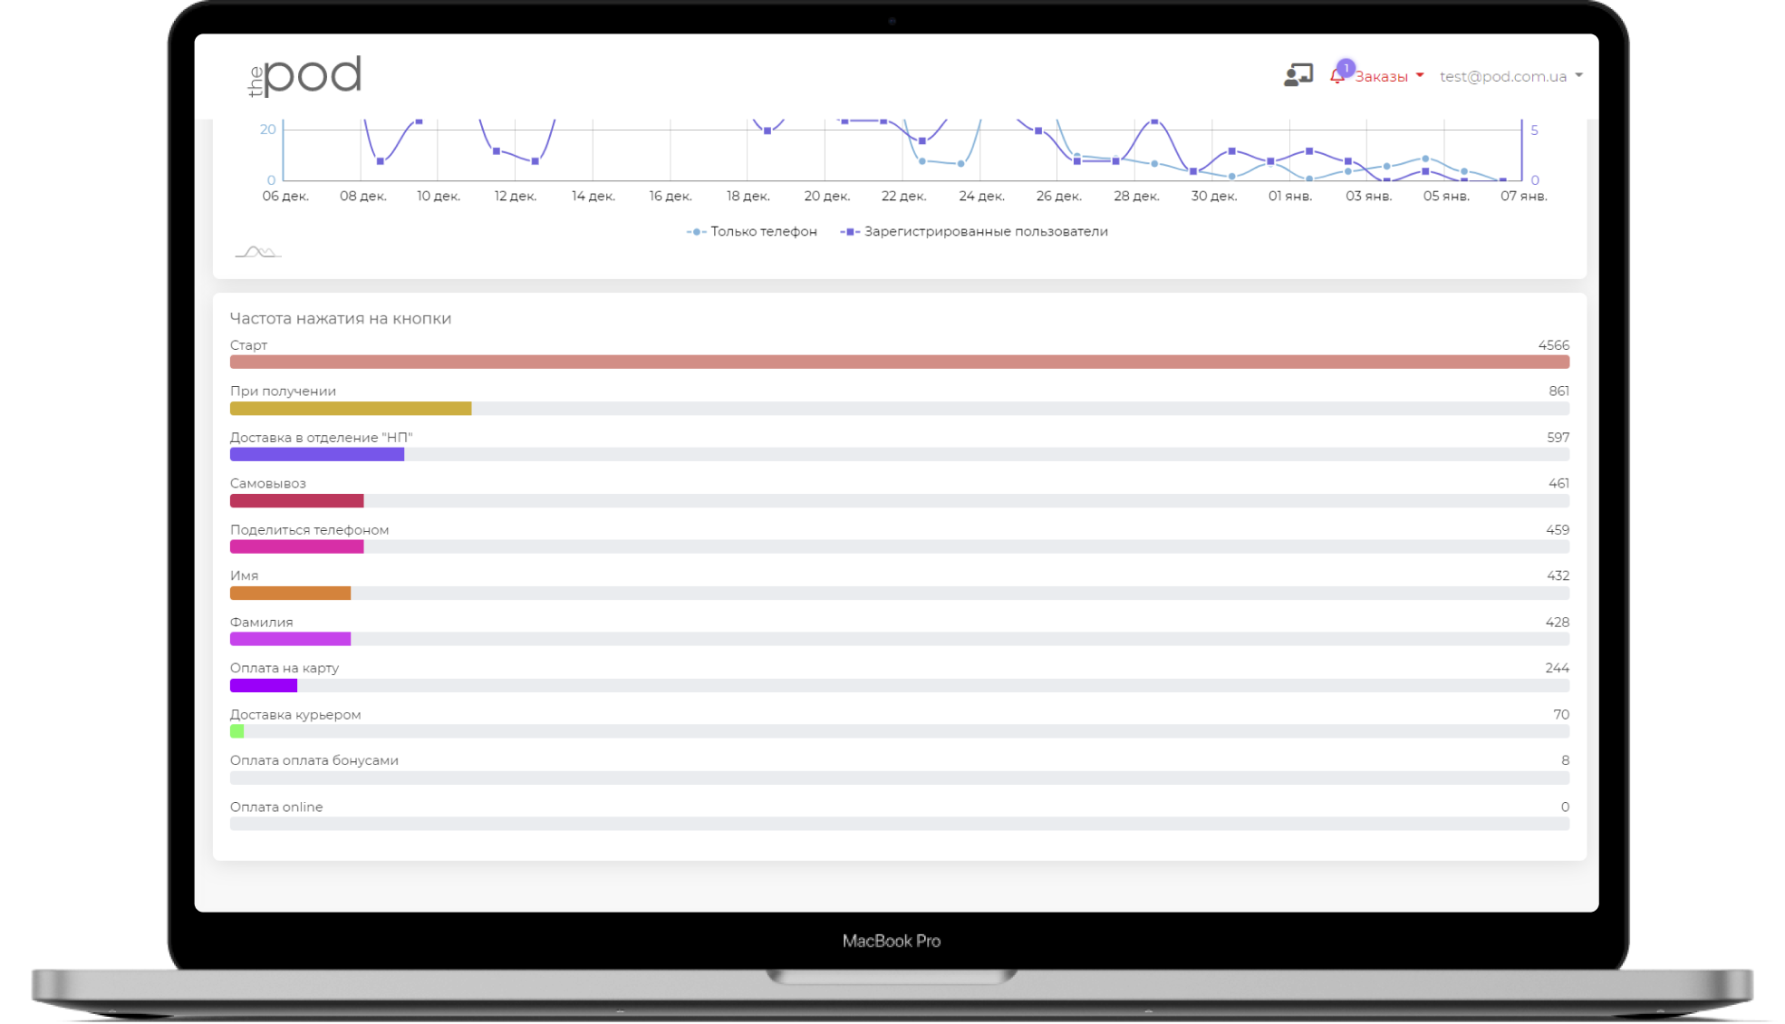Click the pod logo
Screen dimensions: 1785x1024
(x=305, y=76)
